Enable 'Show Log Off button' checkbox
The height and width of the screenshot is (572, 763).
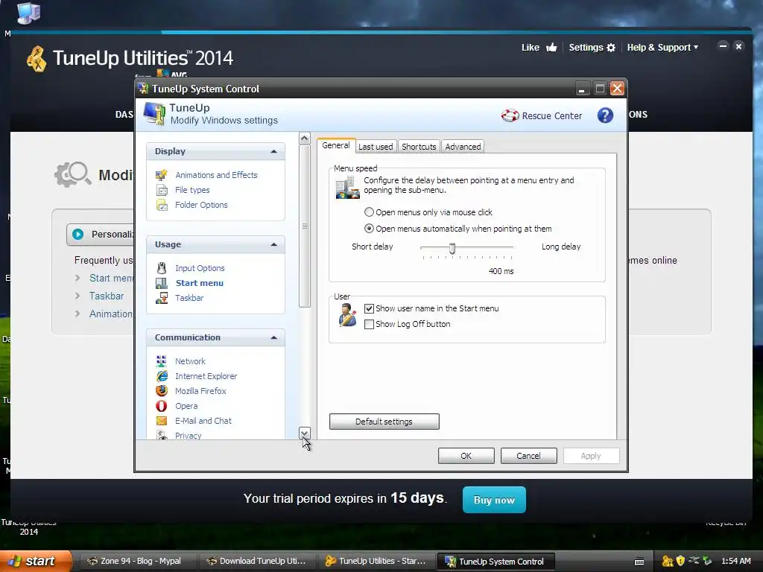(369, 325)
